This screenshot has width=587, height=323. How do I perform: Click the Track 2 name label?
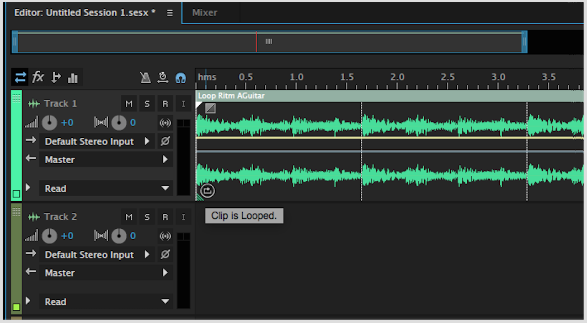[60, 217]
